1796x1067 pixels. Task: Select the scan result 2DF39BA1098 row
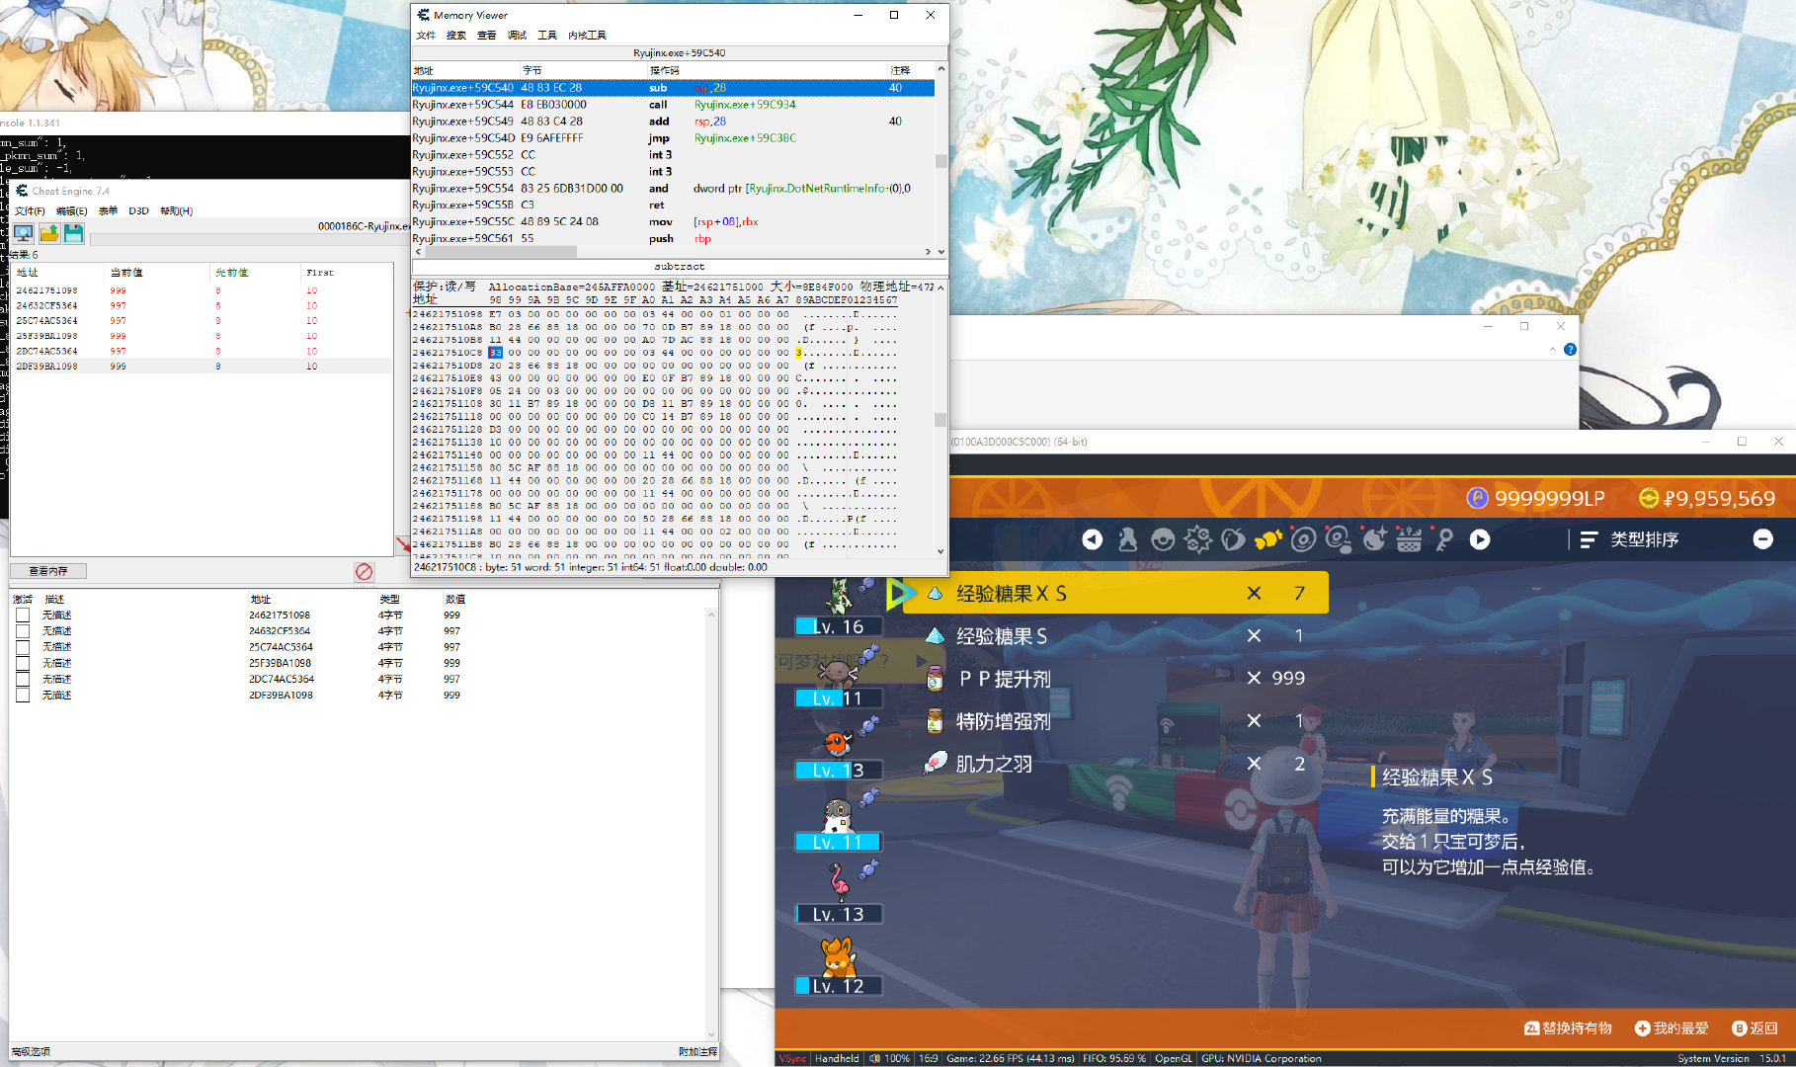pos(202,367)
